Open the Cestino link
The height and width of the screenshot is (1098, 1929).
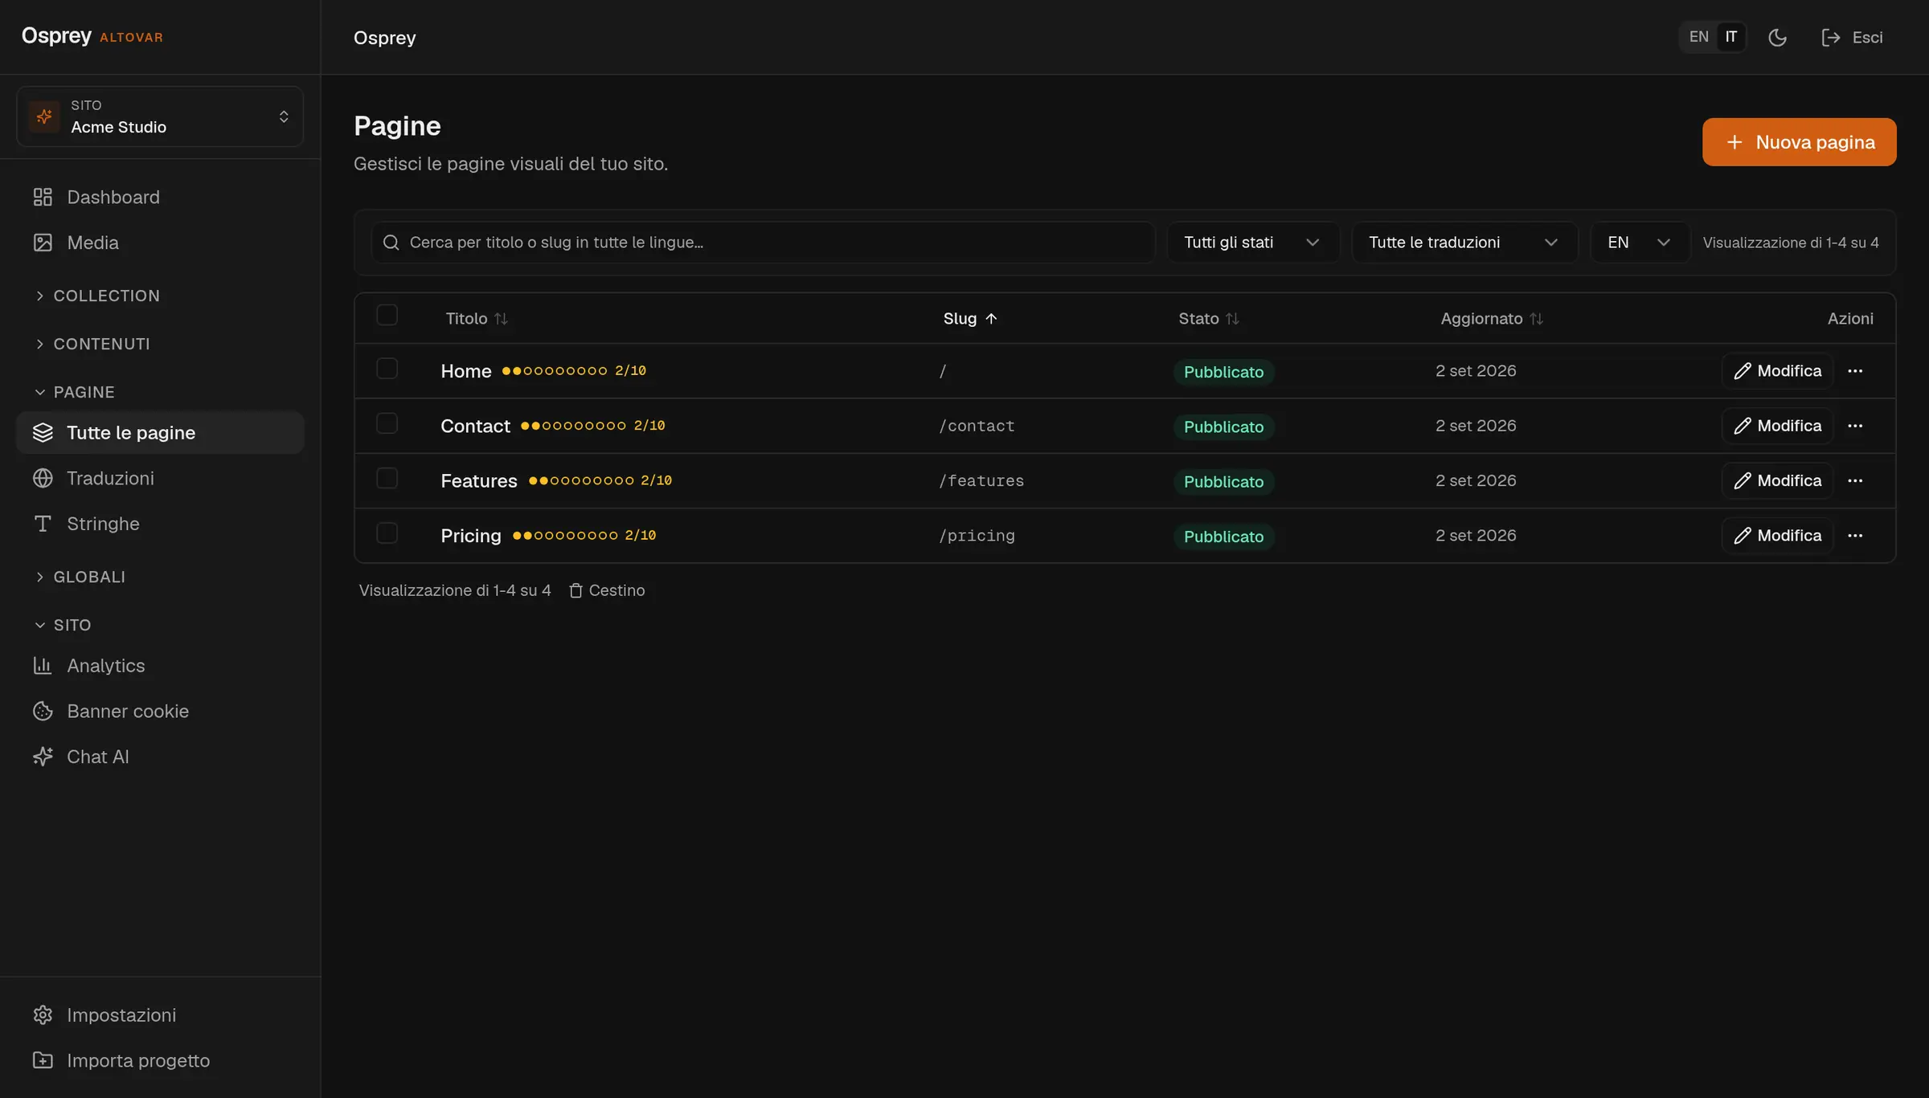[607, 590]
